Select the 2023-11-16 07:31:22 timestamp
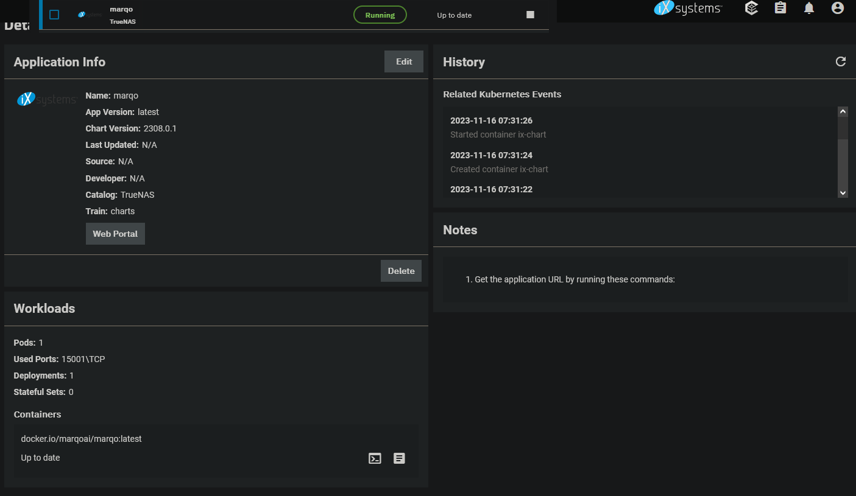The width and height of the screenshot is (856, 496). [491, 189]
